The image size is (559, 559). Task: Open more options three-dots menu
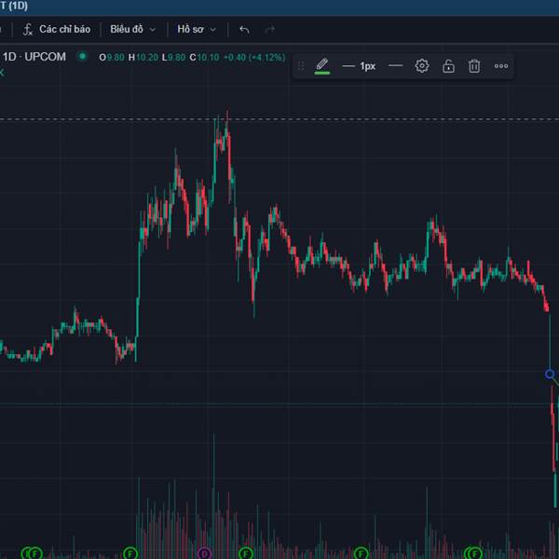tap(501, 66)
